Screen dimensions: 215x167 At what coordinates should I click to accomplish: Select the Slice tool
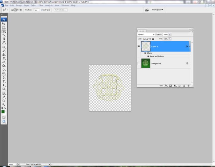pos(4,42)
